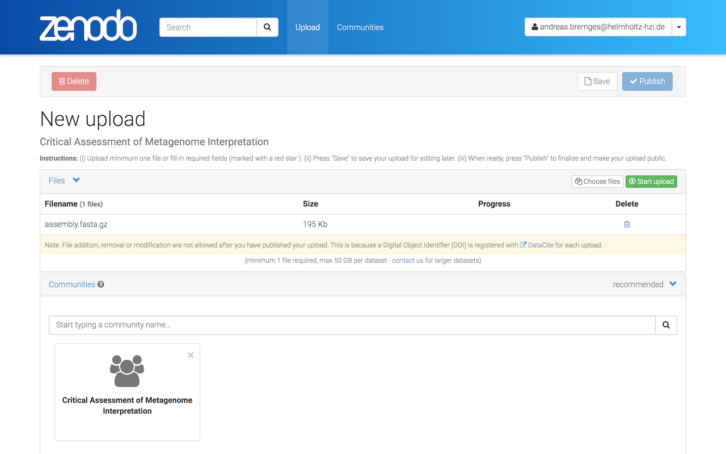Open the Zenodo logo home link

(88, 26)
